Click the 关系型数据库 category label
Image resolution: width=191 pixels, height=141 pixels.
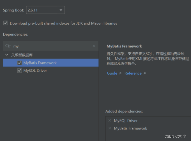pos(22,55)
